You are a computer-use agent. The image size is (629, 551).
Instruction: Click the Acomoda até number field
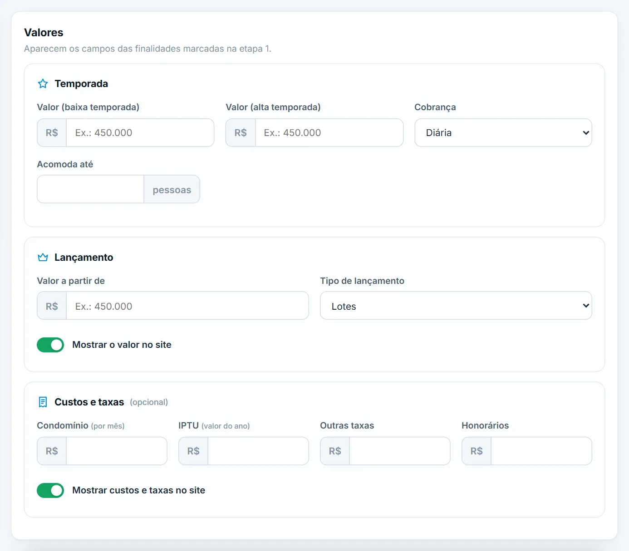pyautogui.click(x=91, y=189)
